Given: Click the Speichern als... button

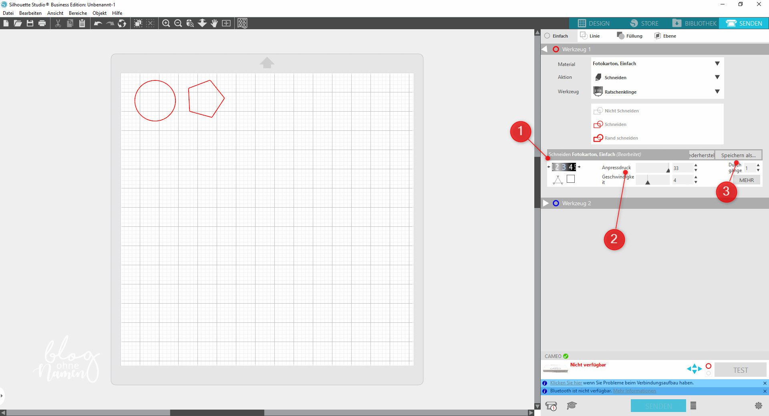Looking at the screenshot, I should point(738,155).
